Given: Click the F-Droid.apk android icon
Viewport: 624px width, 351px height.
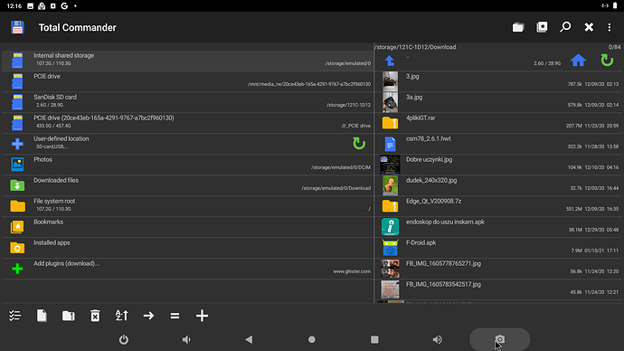Looking at the screenshot, I should click(390, 248).
